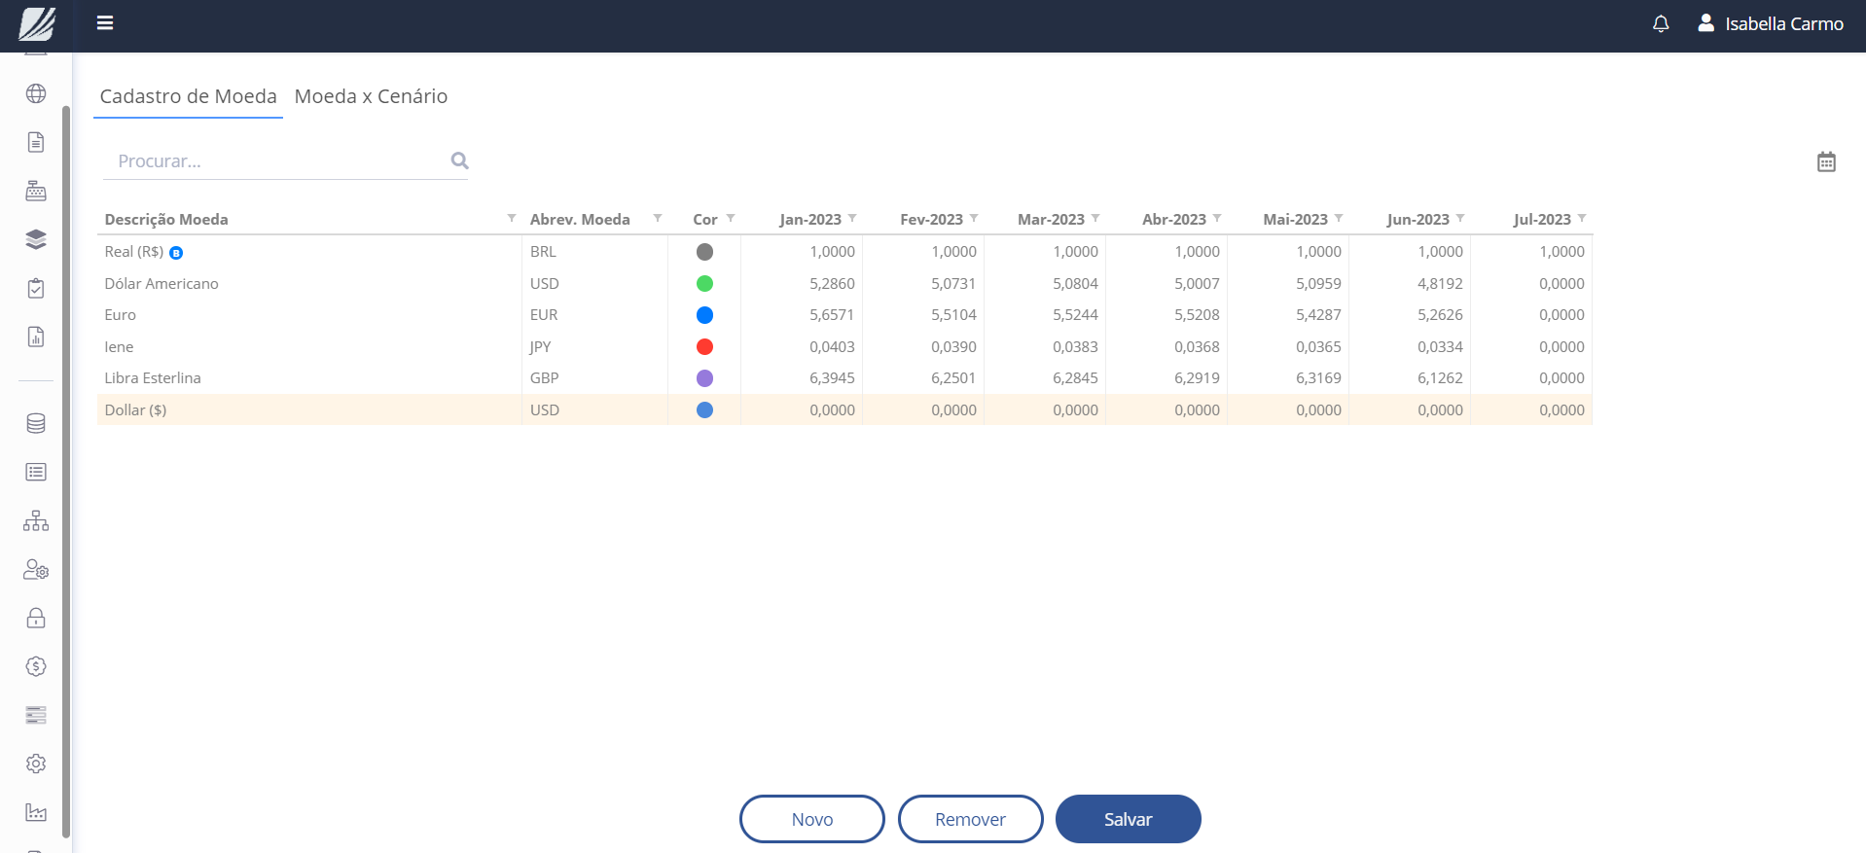Select the Iene description cell
This screenshot has width=1866, height=853.
point(309,346)
